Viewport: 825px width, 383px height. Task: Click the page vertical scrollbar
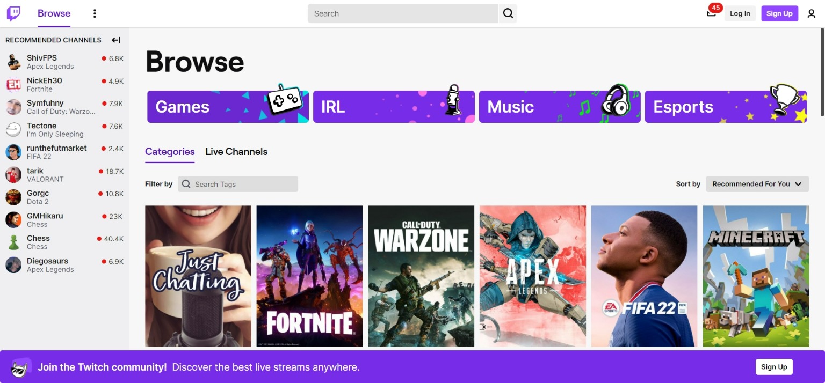pos(822,72)
